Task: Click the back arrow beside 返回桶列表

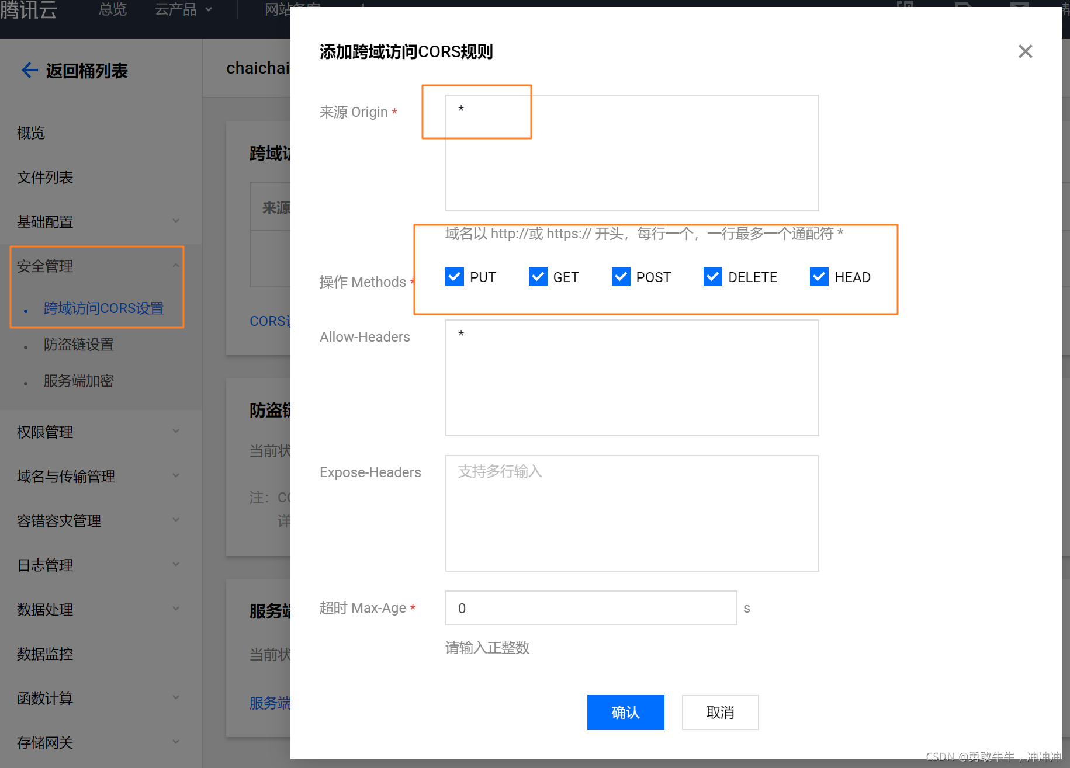Action: click(x=29, y=70)
